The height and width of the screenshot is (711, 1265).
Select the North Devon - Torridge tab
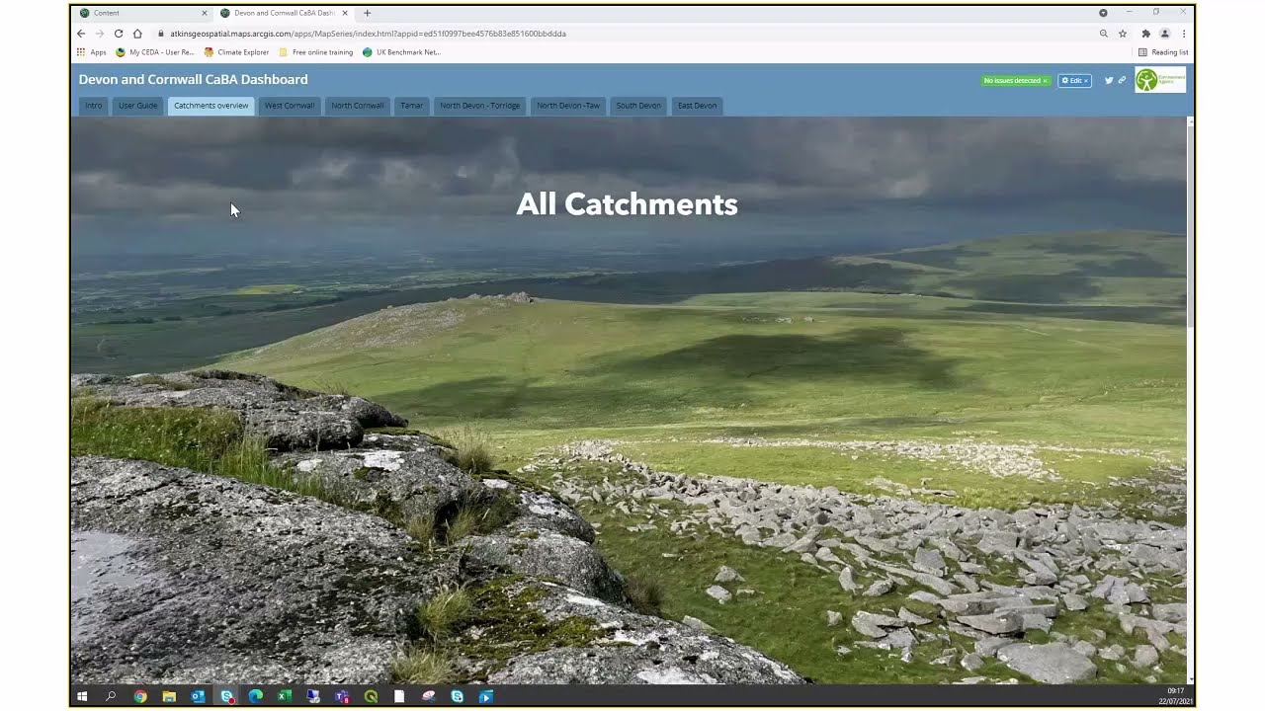[x=480, y=106]
